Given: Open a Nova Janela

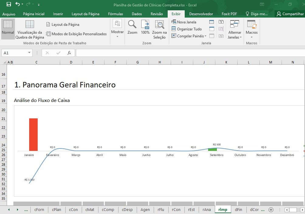Looking at the screenshot, I should click(x=184, y=22).
